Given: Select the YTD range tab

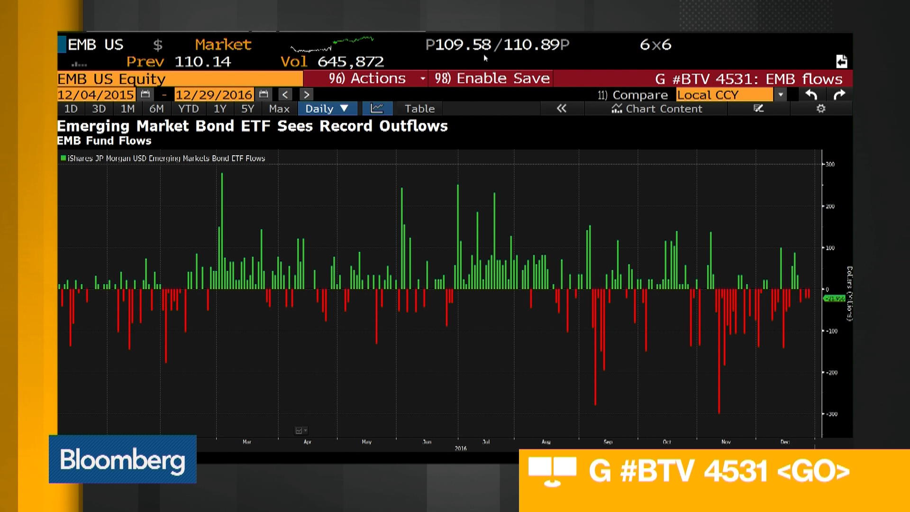Looking at the screenshot, I should point(188,109).
